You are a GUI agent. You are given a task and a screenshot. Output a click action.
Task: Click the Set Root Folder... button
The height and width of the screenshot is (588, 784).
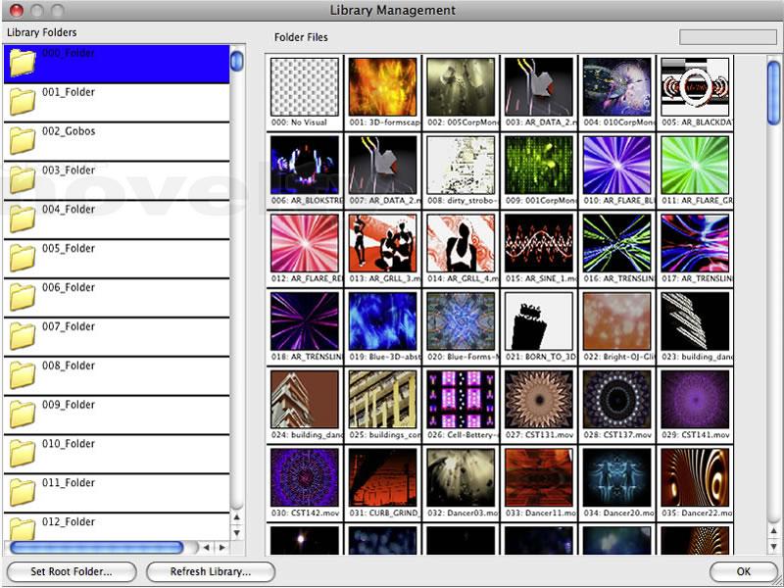point(71,571)
